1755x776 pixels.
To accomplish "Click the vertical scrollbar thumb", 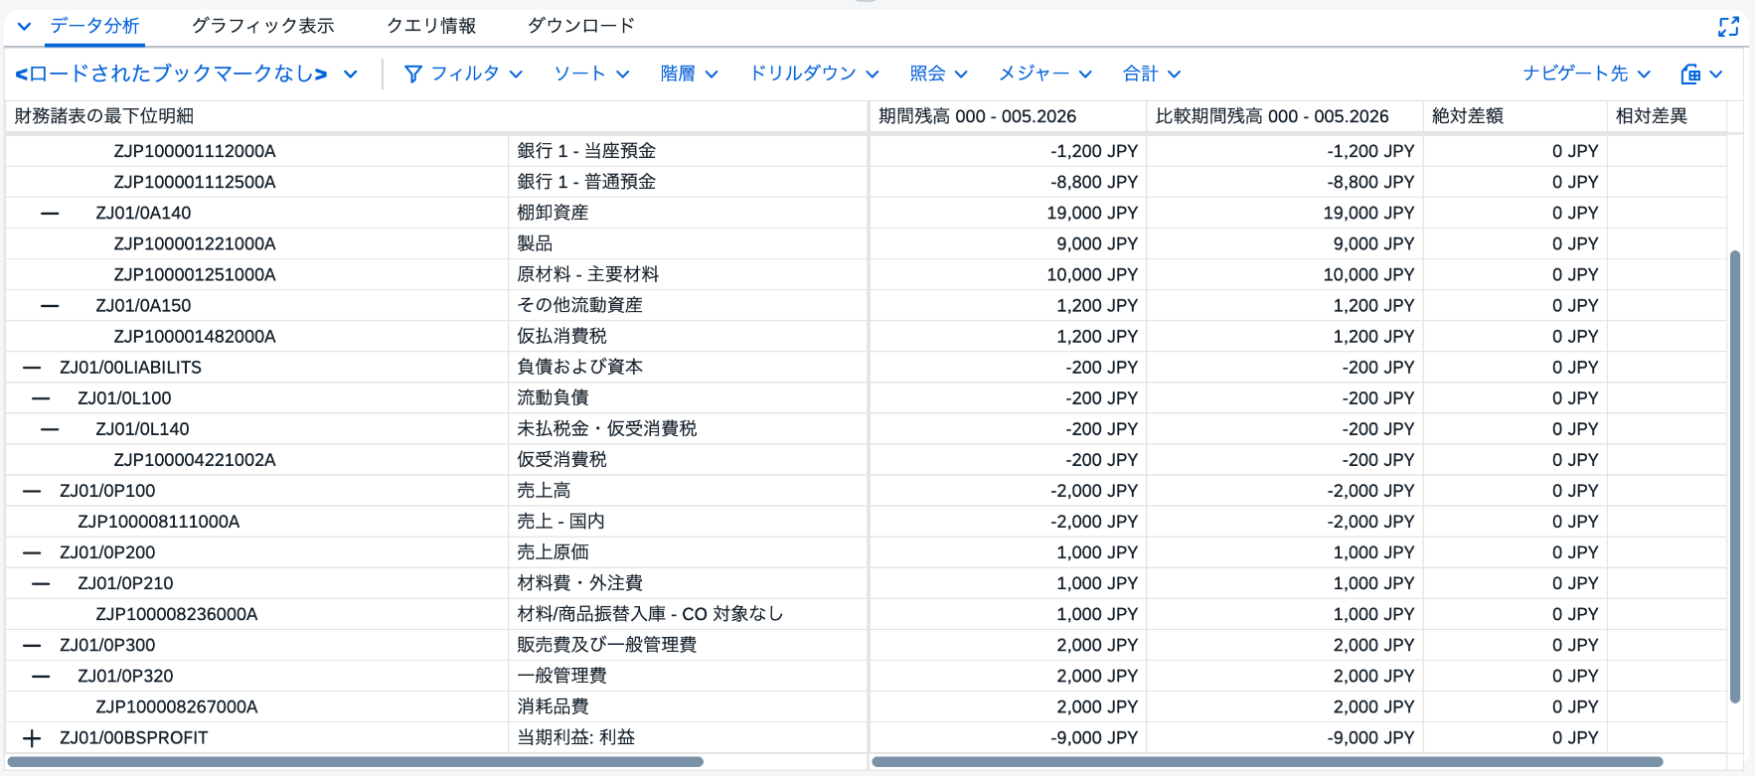I will click(1735, 477).
